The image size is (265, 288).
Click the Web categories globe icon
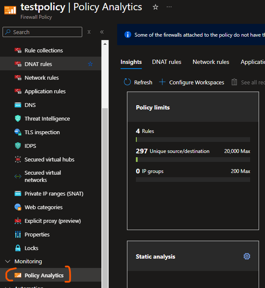click(x=18, y=207)
